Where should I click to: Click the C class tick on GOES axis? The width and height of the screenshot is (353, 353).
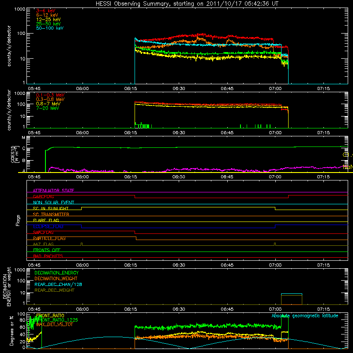click(23, 148)
